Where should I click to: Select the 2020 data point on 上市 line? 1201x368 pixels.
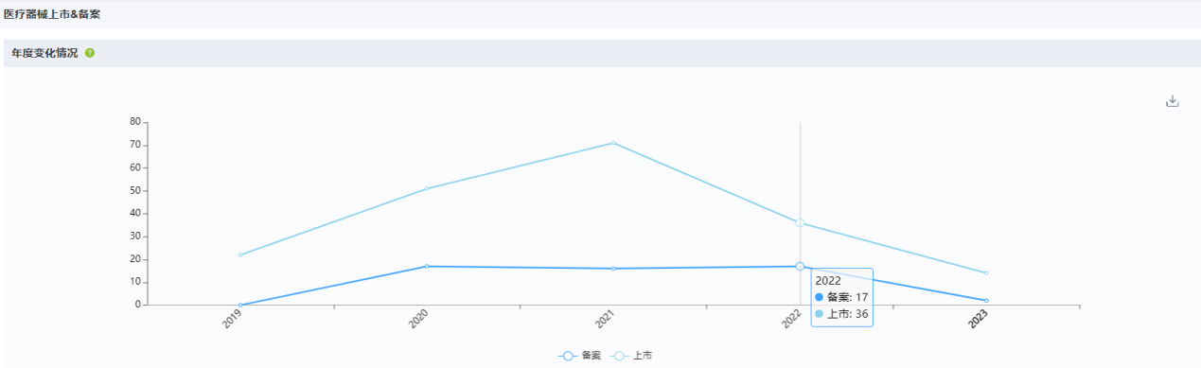pyautogui.click(x=427, y=188)
